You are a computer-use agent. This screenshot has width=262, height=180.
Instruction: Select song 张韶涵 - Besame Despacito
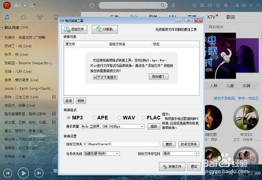pos(29,63)
